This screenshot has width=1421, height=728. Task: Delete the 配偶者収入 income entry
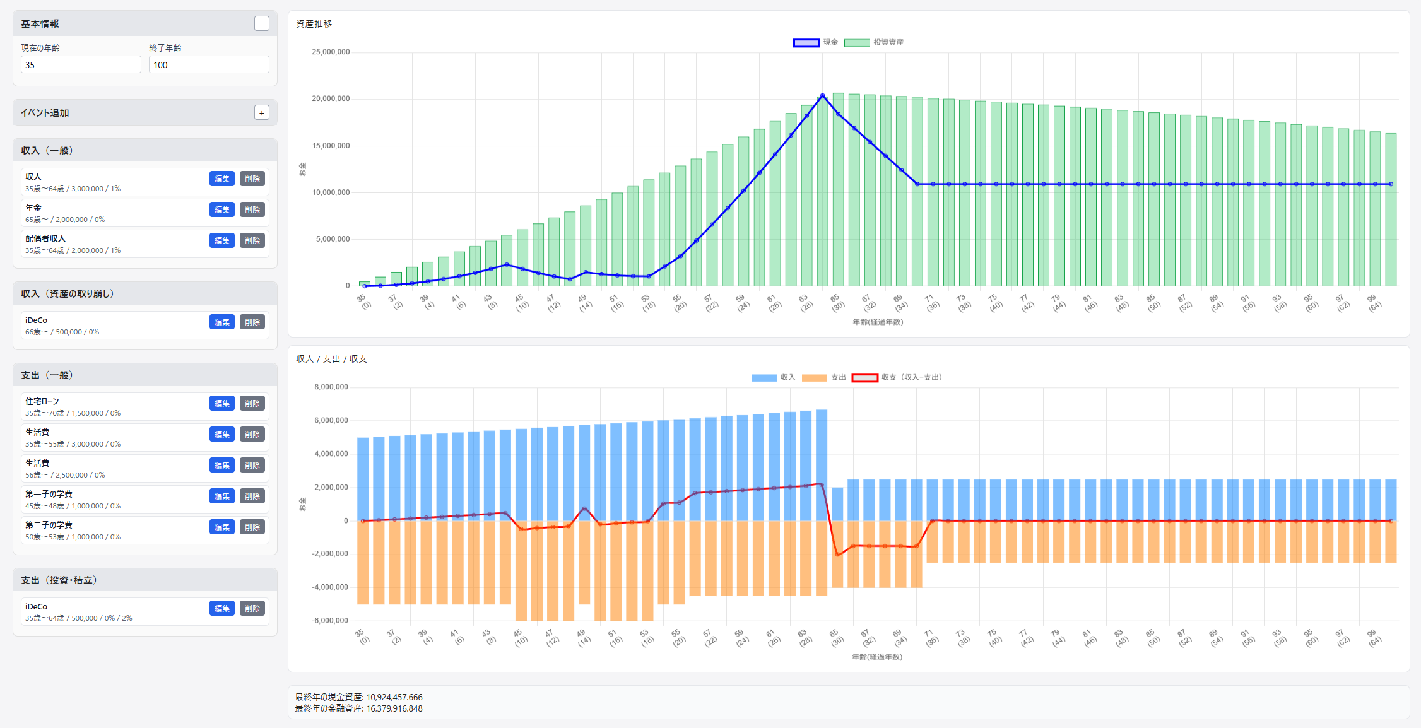point(252,240)
